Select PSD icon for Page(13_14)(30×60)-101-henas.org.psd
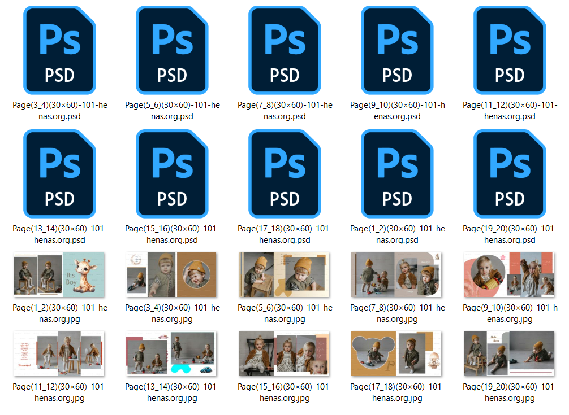This screenshot has width=569, height=415. pyautogui.click(x=59, y=174)
